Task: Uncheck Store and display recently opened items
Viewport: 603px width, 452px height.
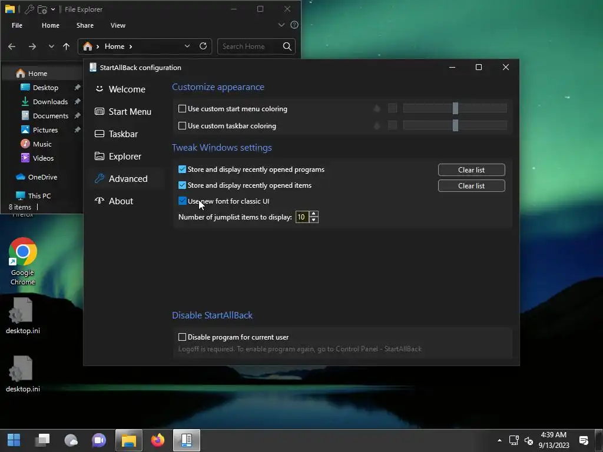Action: point(183,185)
